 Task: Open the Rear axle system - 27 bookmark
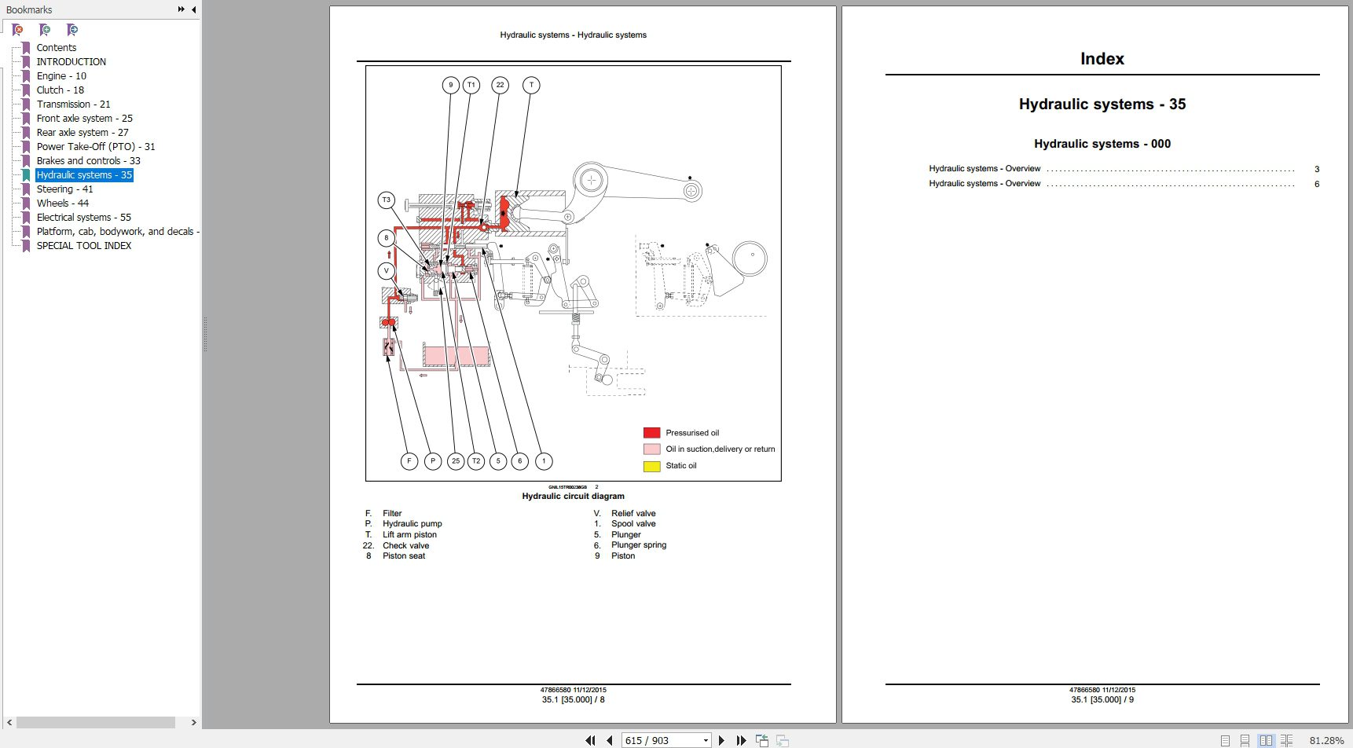(x=82, y=133)
